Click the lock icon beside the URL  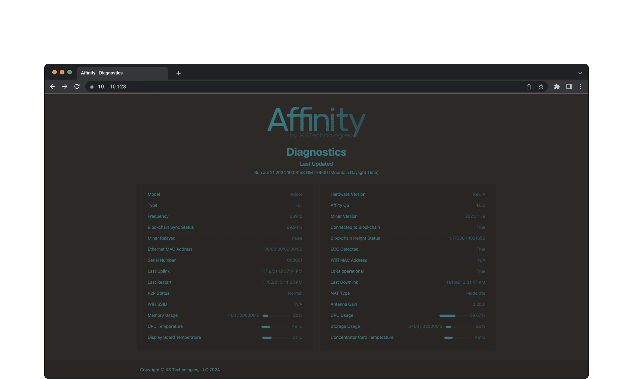tap(92, 87)
